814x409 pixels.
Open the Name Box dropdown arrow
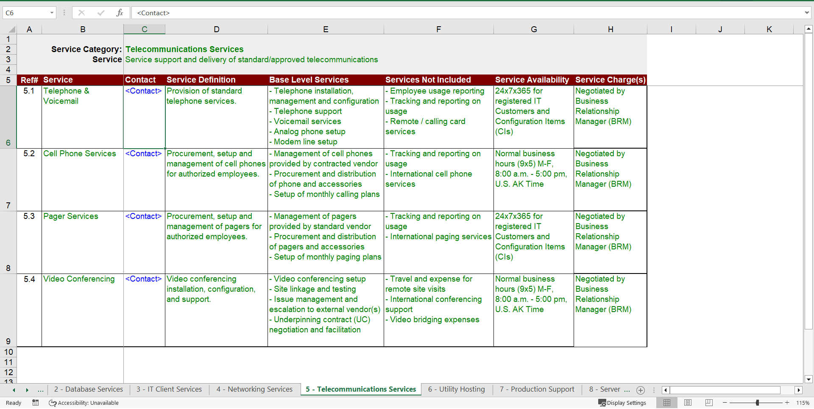pyautogui.click(x=53, y=13)
